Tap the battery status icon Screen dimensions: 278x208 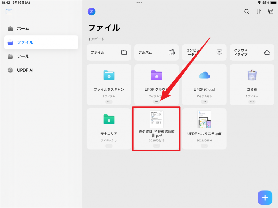[273, 2]
